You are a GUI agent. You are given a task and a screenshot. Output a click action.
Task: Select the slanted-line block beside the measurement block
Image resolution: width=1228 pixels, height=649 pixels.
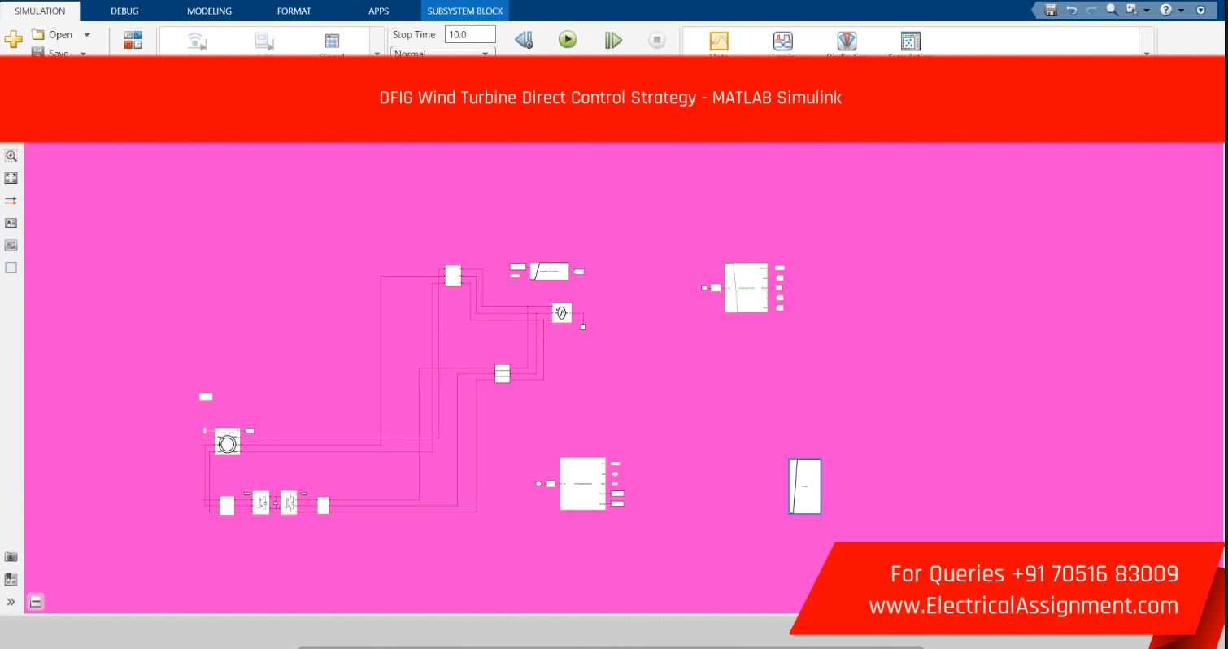tap(549, 271)
